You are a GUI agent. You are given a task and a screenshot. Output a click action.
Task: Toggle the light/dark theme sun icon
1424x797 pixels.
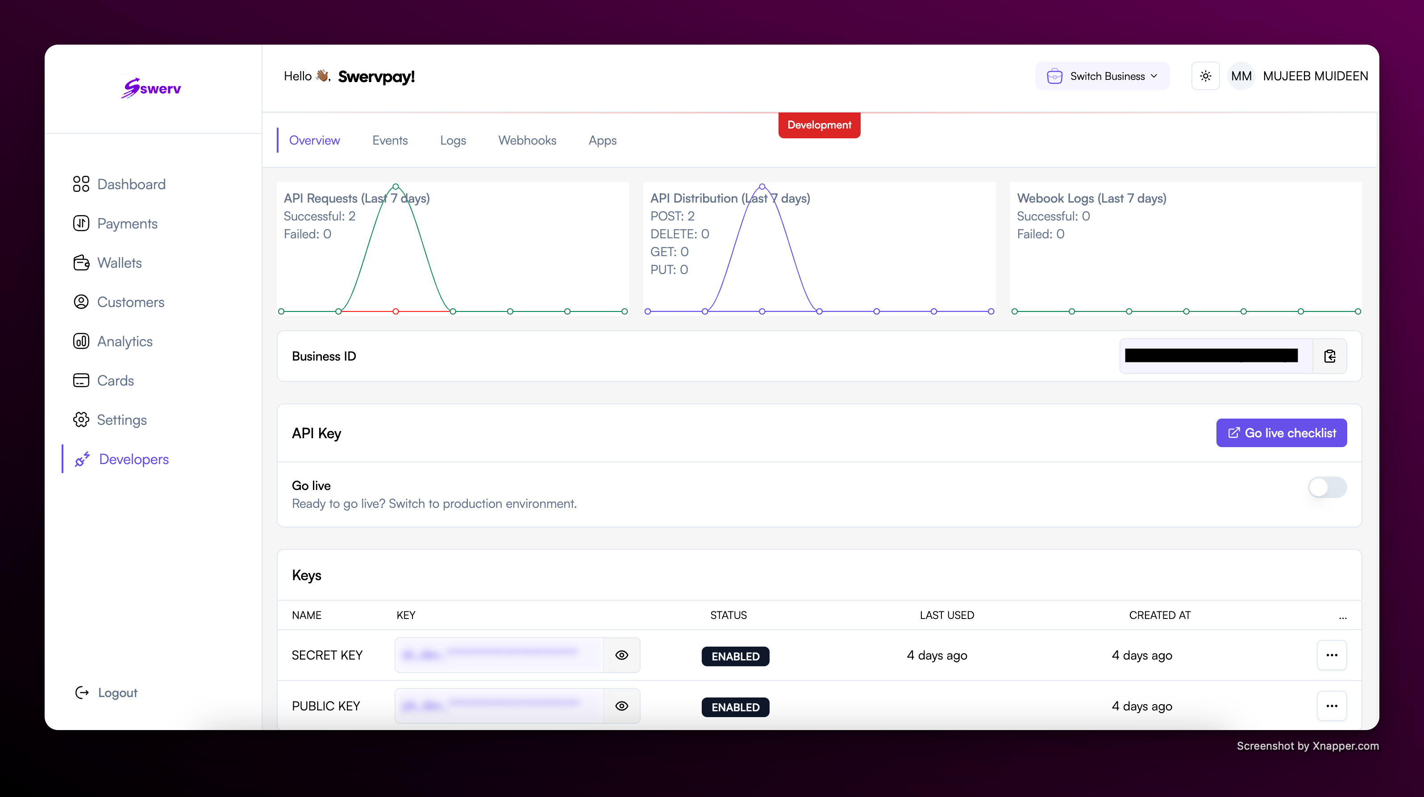pyautogui.click(x=1206, y=76)
